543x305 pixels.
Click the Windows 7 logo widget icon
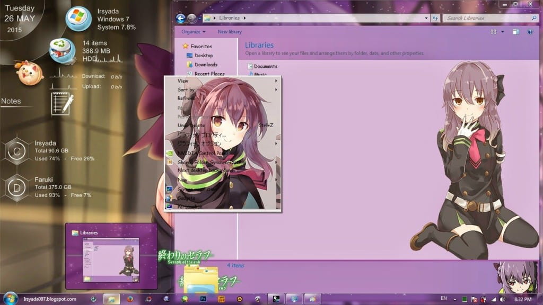point(78,17)
